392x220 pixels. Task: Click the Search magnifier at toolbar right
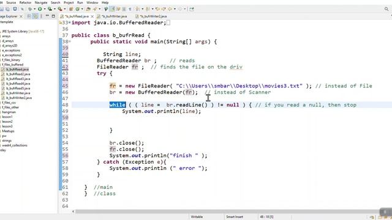pyautogui.click(x=386, y=9)
